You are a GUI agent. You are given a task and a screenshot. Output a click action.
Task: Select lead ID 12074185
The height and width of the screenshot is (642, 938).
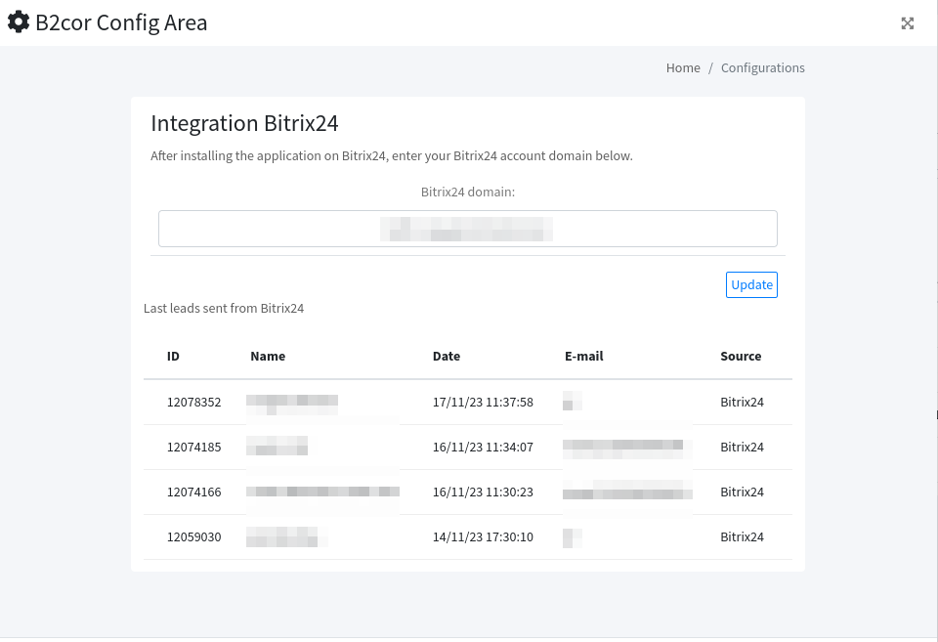click(x=193, y=448)
